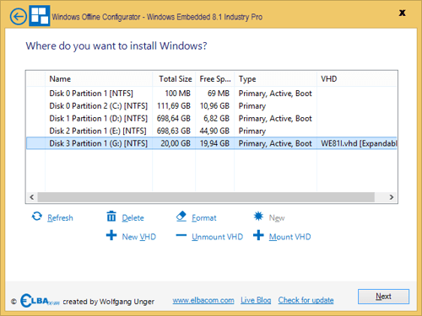Open www.elbacom.com link
422x316 pixels.
click(x=203, y=300)
